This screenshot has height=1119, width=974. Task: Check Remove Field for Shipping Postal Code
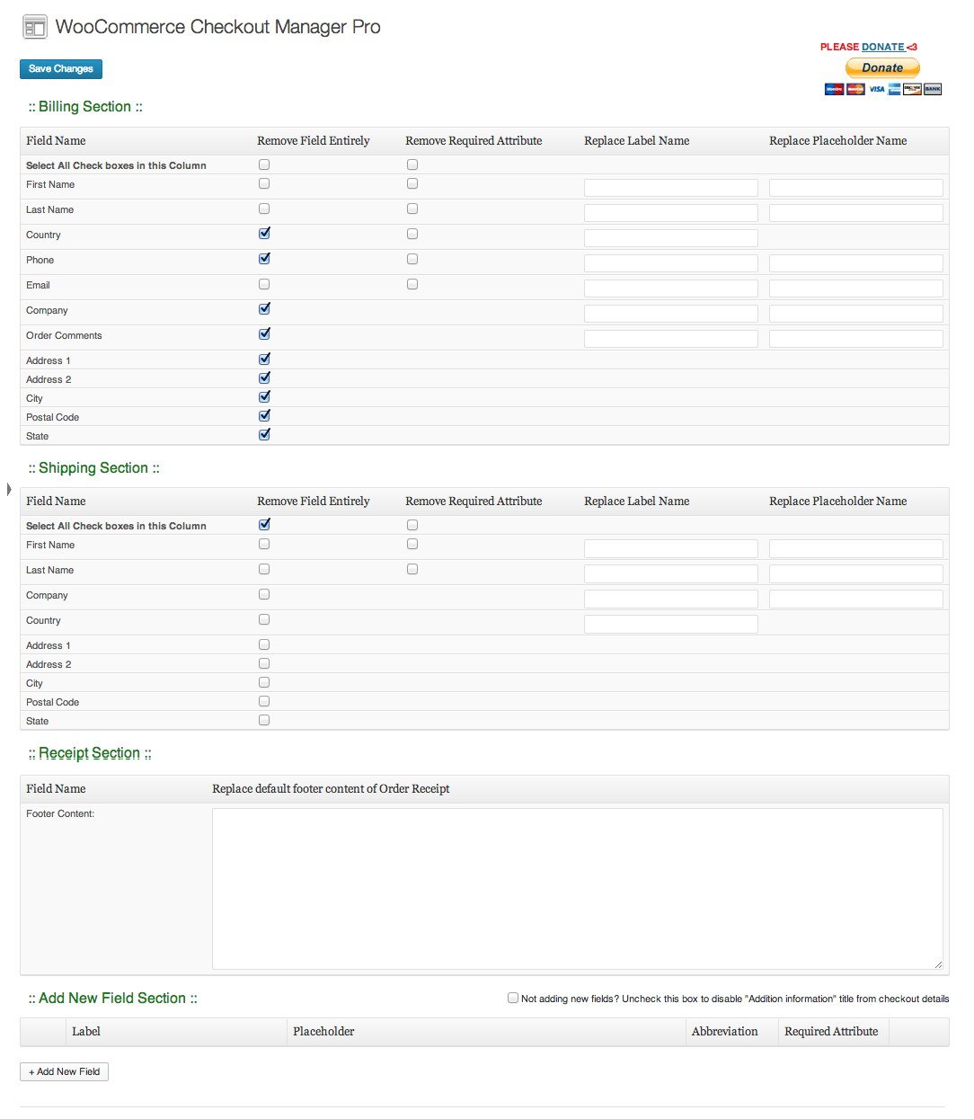click(x=264, y=701)
